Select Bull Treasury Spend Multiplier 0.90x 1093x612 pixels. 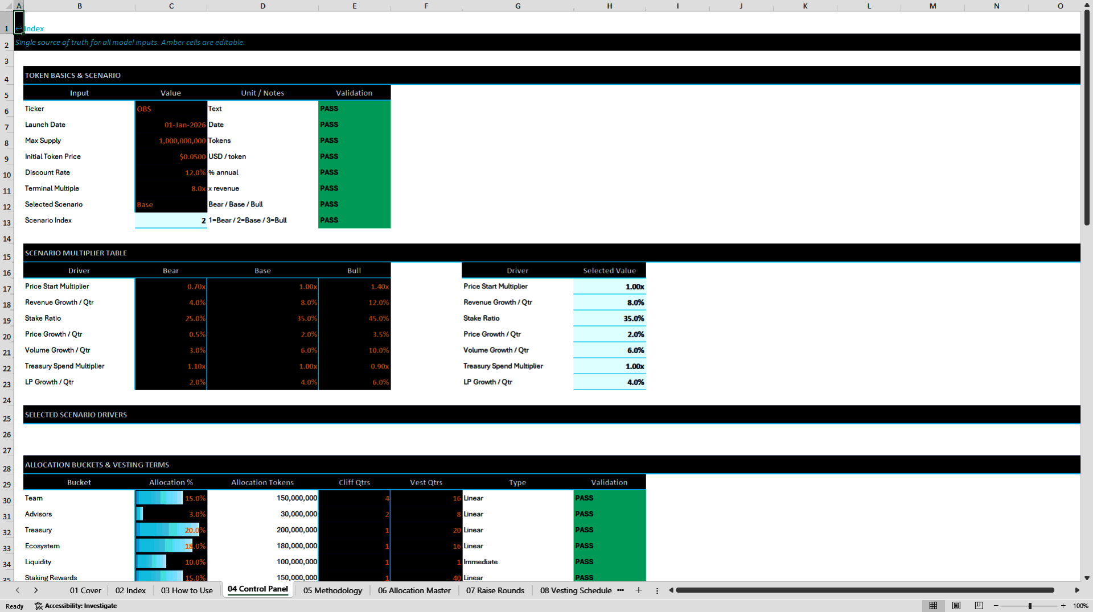click(355, 366)
